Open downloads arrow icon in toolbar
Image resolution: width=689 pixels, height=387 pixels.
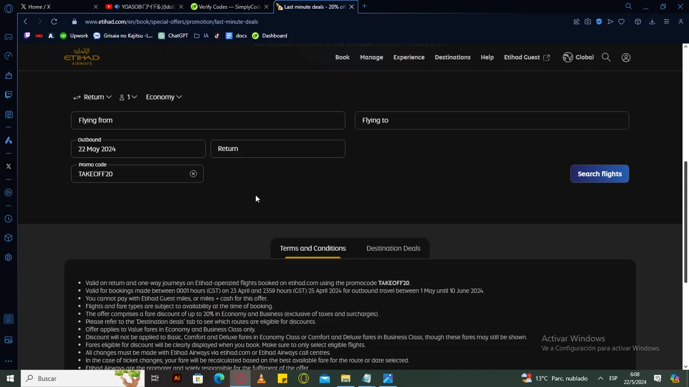pos(652,22)
